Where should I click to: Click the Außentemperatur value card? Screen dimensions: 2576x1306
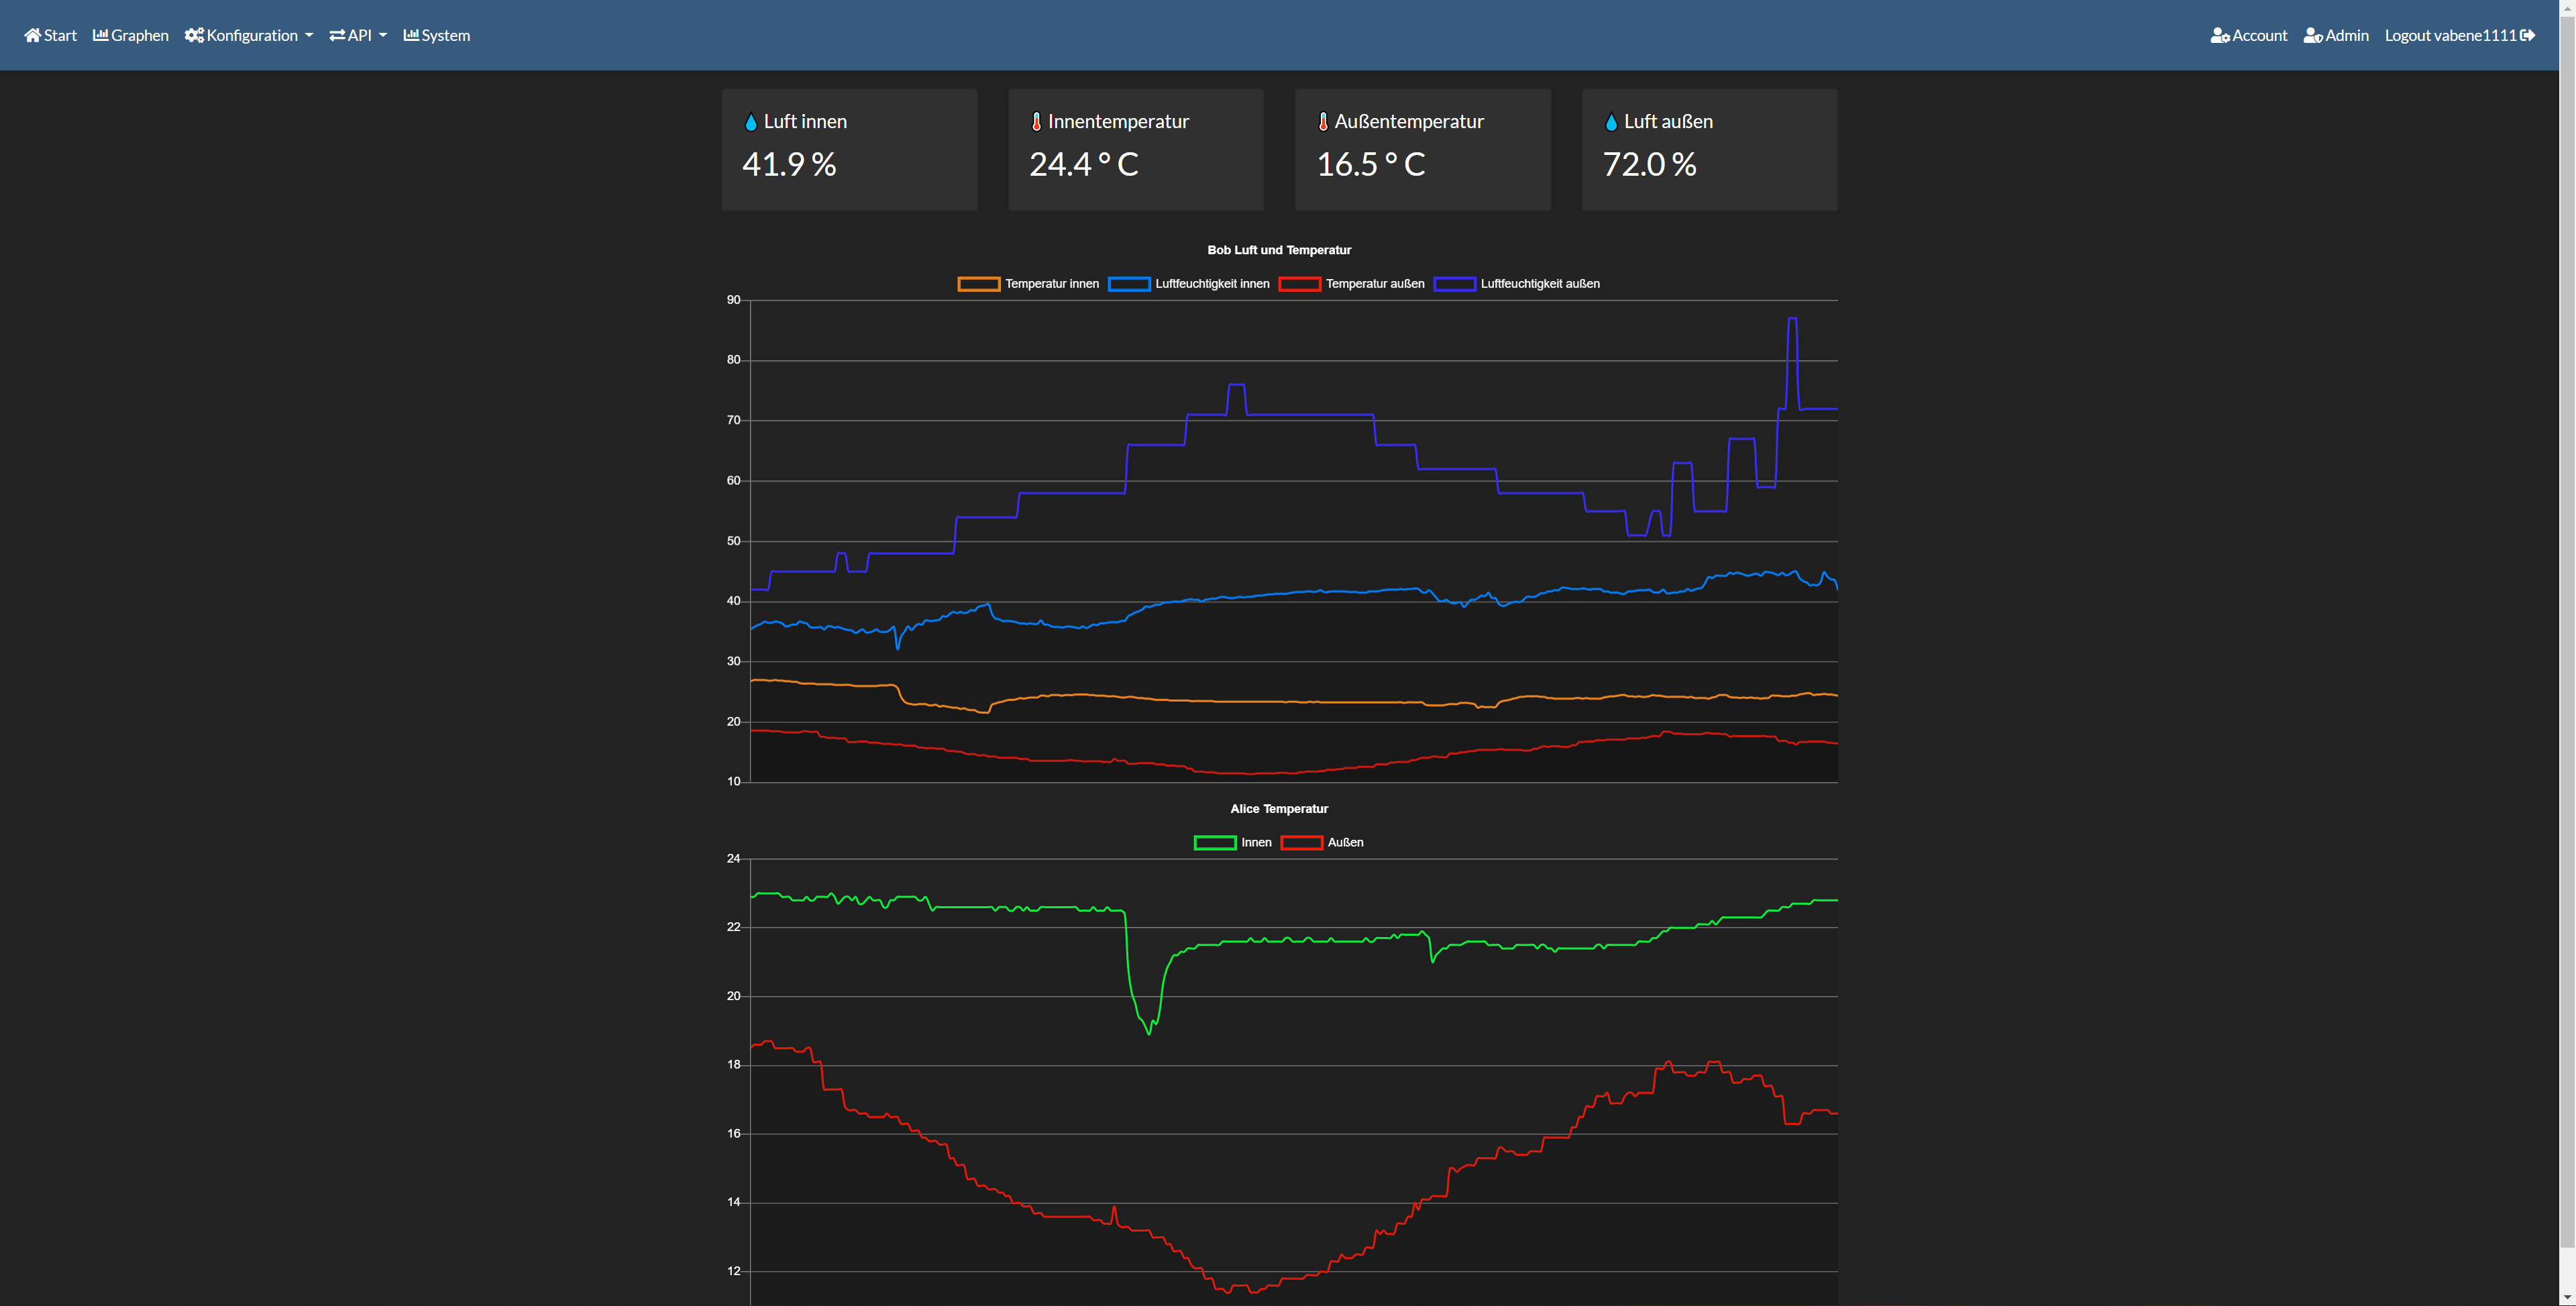tap(1422, 150)
